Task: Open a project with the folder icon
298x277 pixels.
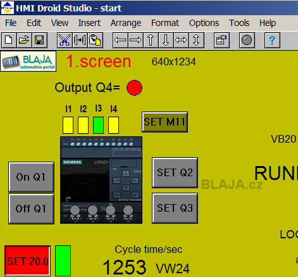Action: [24, 40]
